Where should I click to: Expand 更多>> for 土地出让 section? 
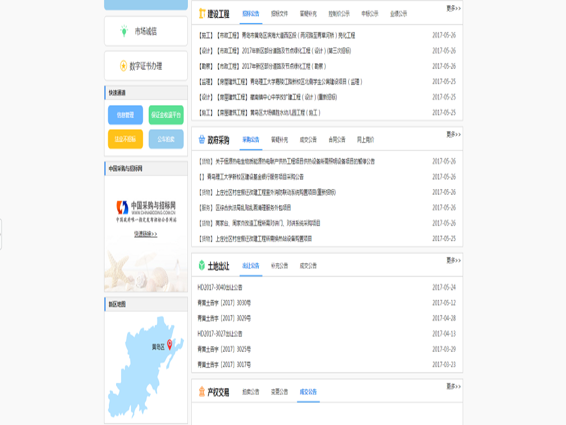click(453, 260)
